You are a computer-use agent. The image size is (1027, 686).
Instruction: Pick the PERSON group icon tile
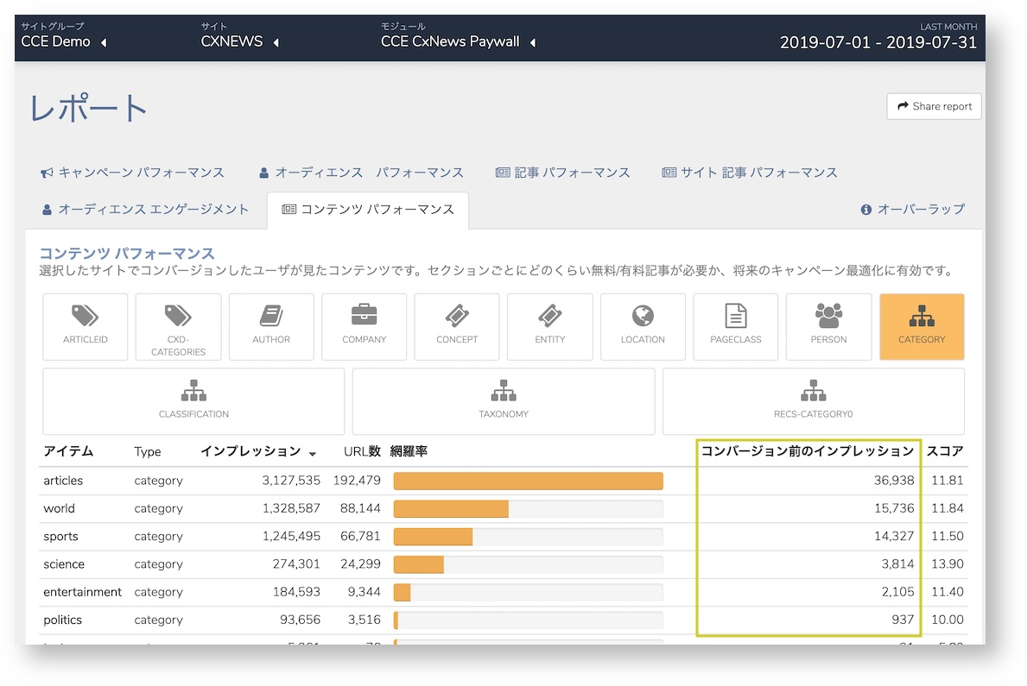coord(828,327)
